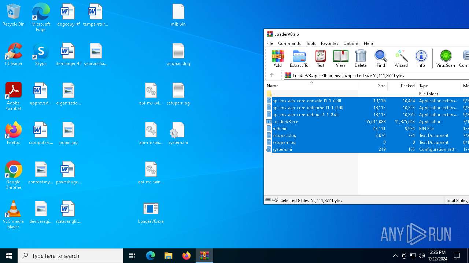The image size is (469, 263).
Task: Select itemlarger.rtf on the desktop
Action: point(68,54)
